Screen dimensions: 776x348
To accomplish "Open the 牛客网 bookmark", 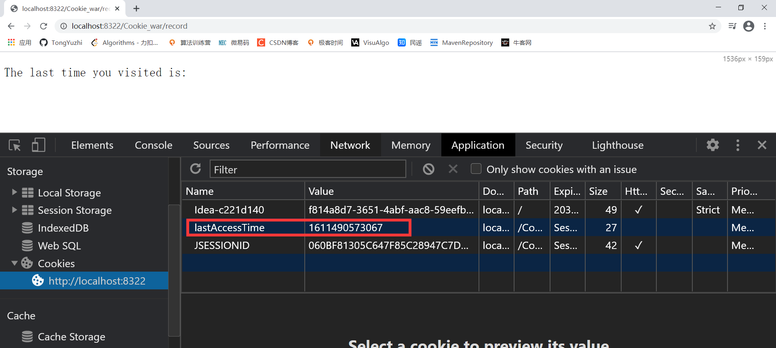I will 517,42.
